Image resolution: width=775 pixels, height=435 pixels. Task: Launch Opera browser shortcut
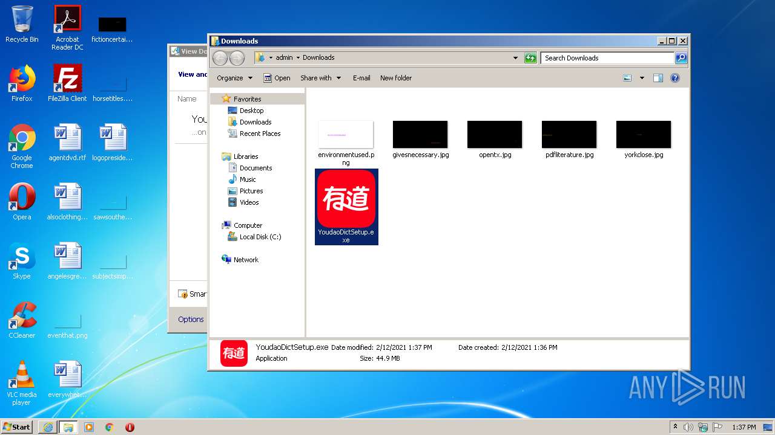(x=22, y=202)
